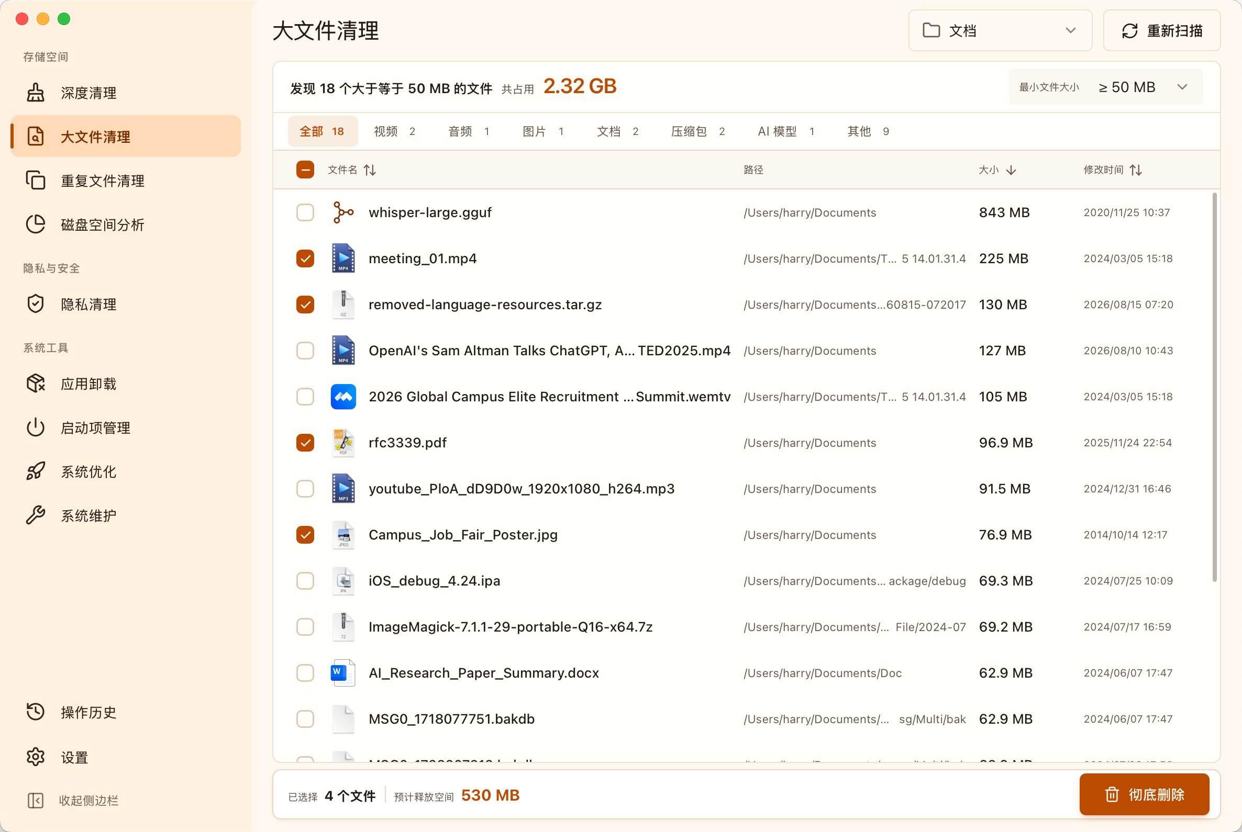The image size is (1242, 832).
Task: Open Privacy Clean (隐私清理) shield icon
Action: (36, 303)
